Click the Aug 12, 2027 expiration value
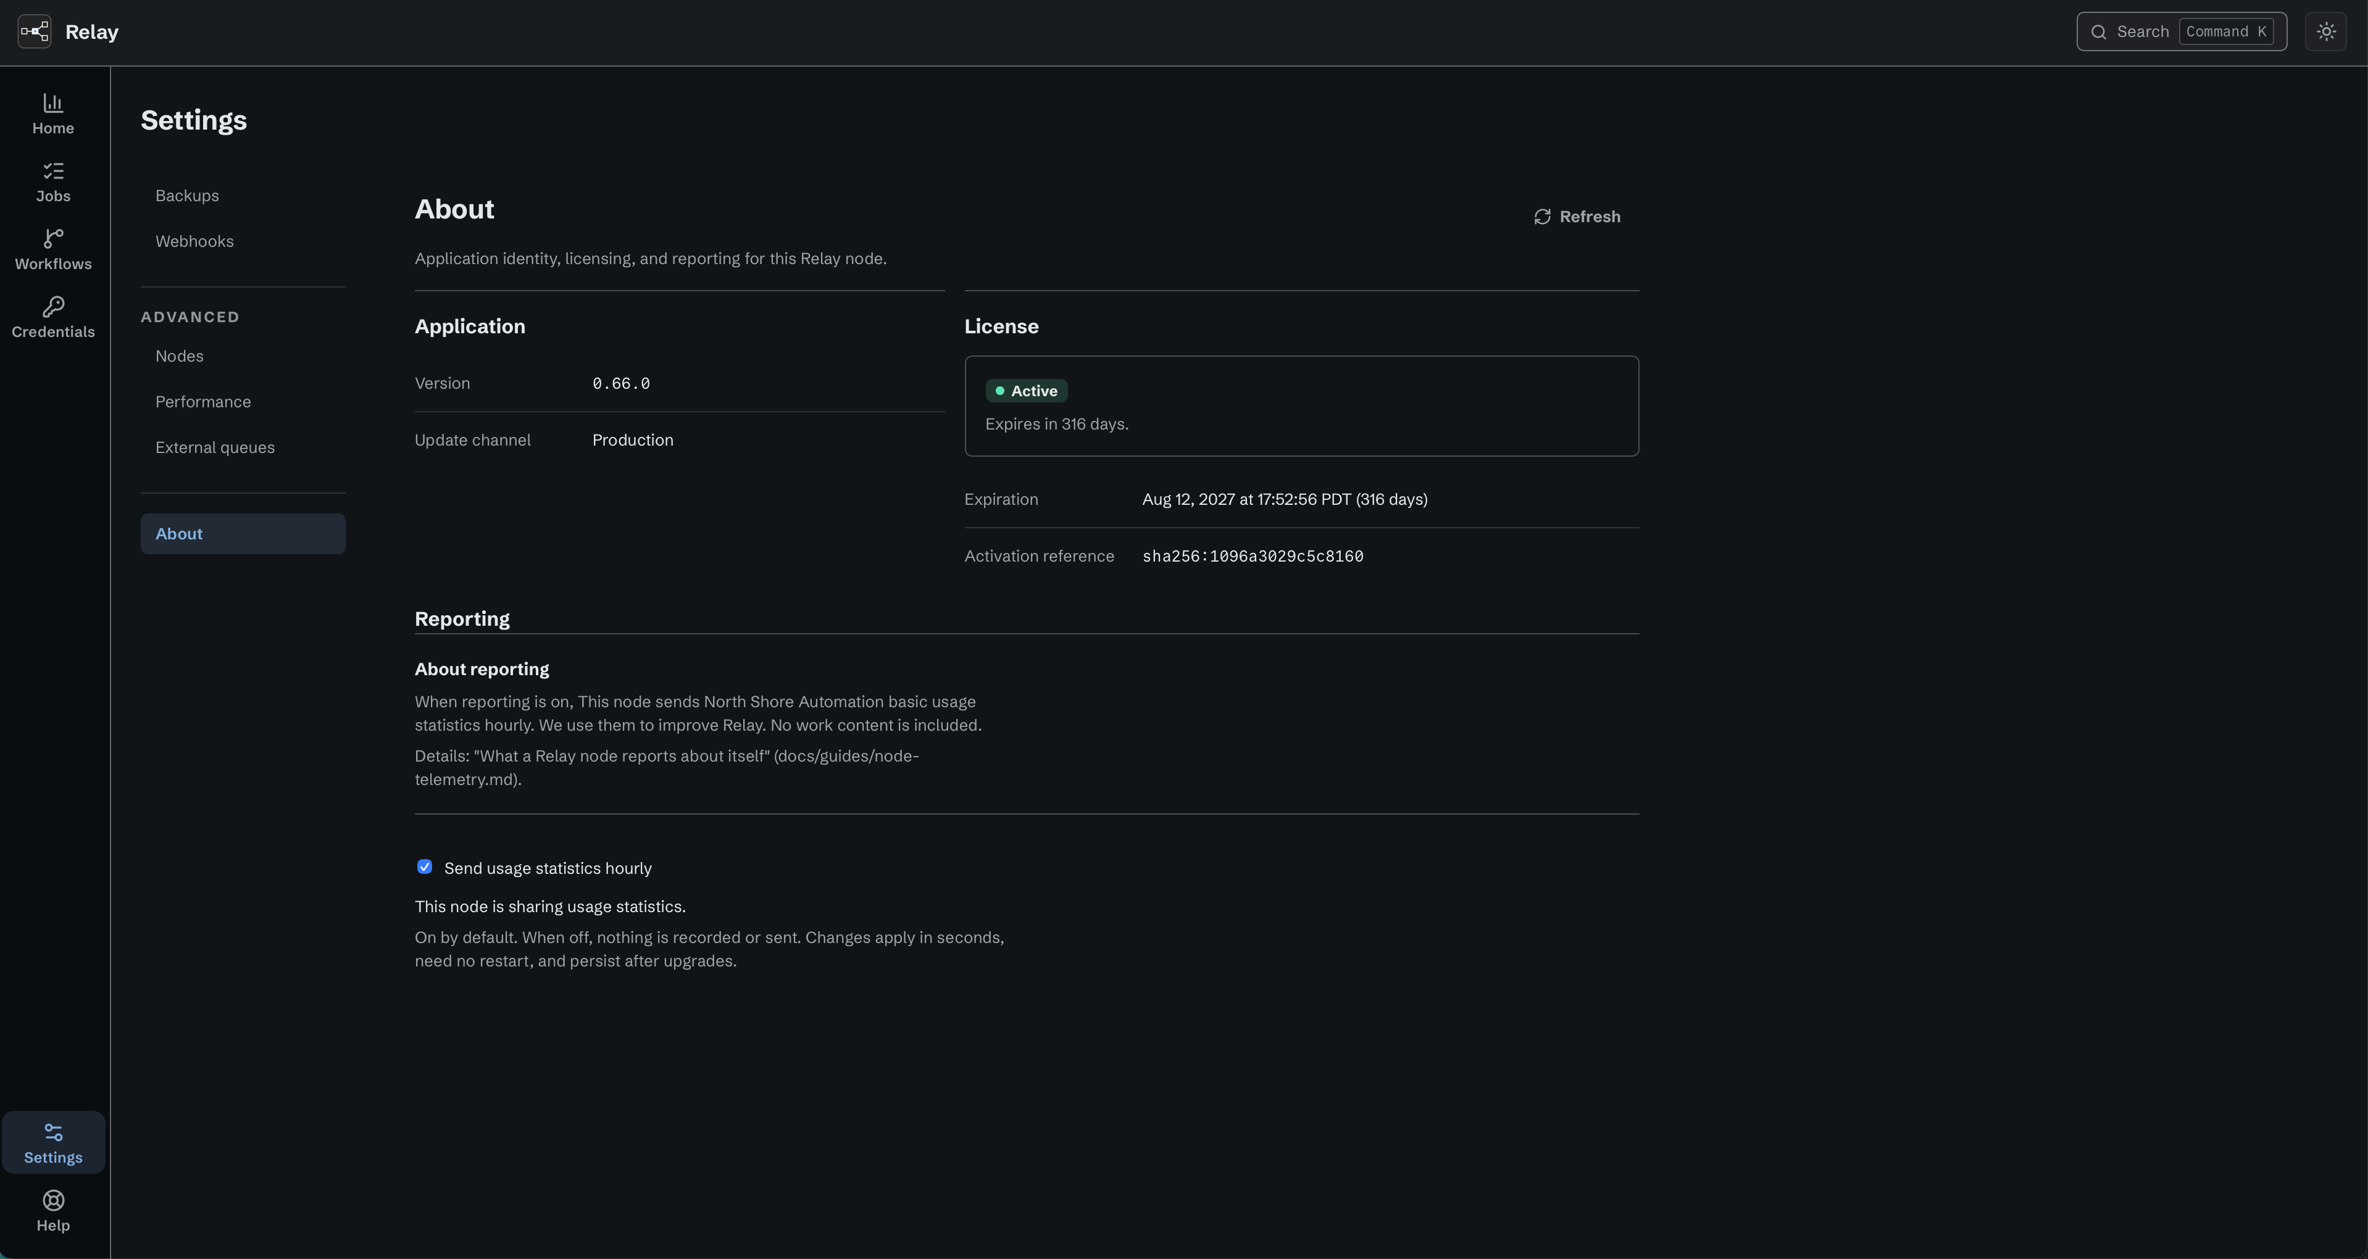The image size is (2368, 1259). pos(1284,499)
